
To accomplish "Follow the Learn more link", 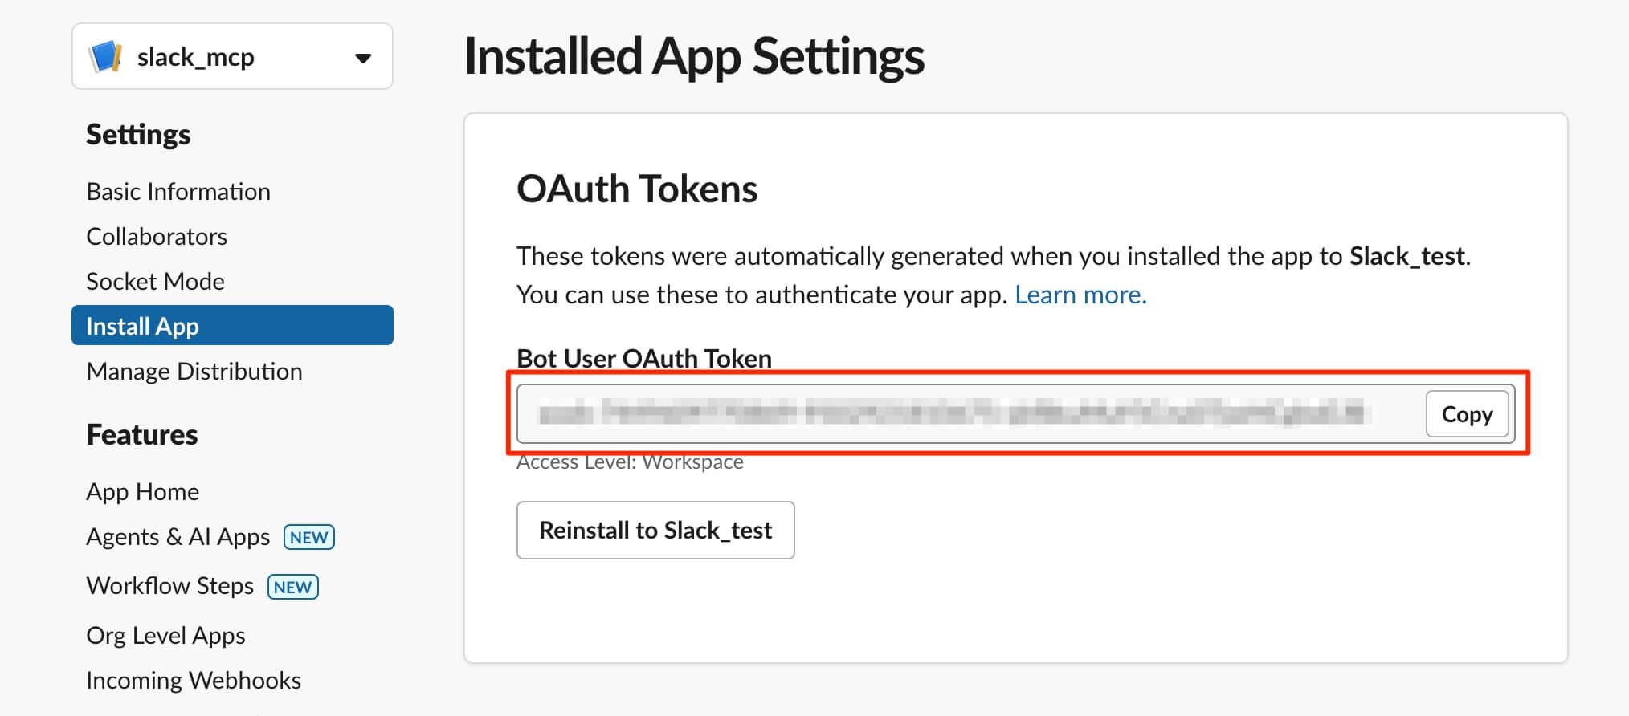I will pyautogui.click(x=1080, y=295).
